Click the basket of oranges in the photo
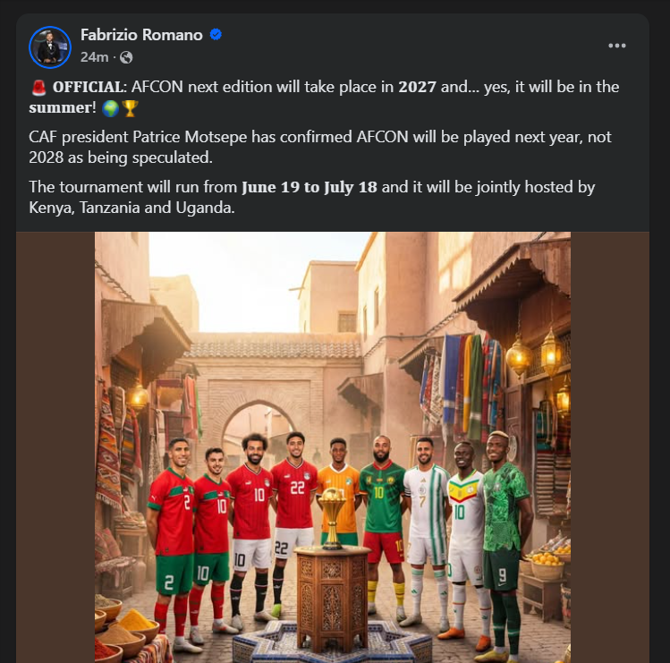Screen dimensions: 670x663 pyautogui.click(x=547, y=562)
